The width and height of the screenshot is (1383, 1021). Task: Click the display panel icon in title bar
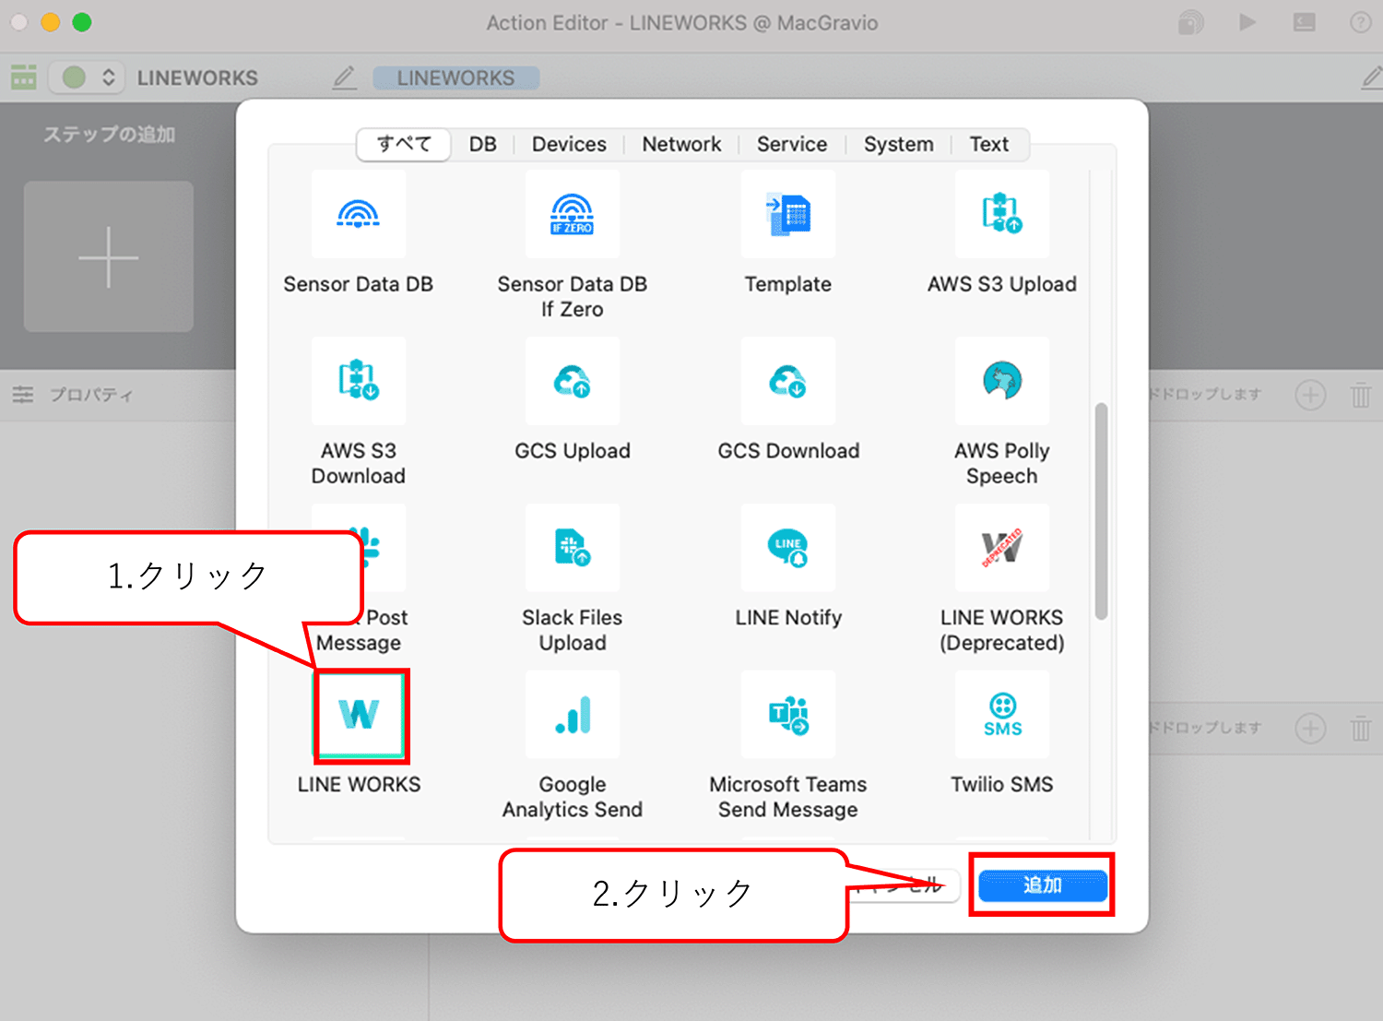tap(1304, 22)
